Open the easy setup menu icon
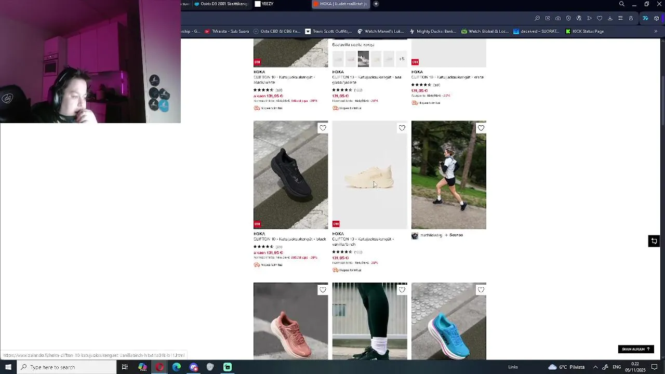 point(620,18)
